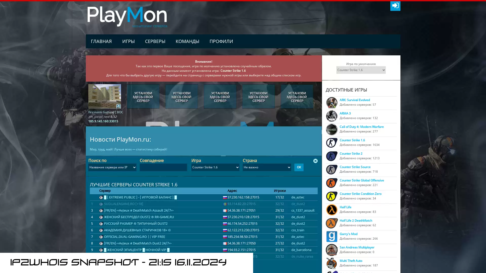486x273 pixels.
Task: Open Half Life 2 DeathMatch text link
Action: pyautogui.click(x=356, y=221)
